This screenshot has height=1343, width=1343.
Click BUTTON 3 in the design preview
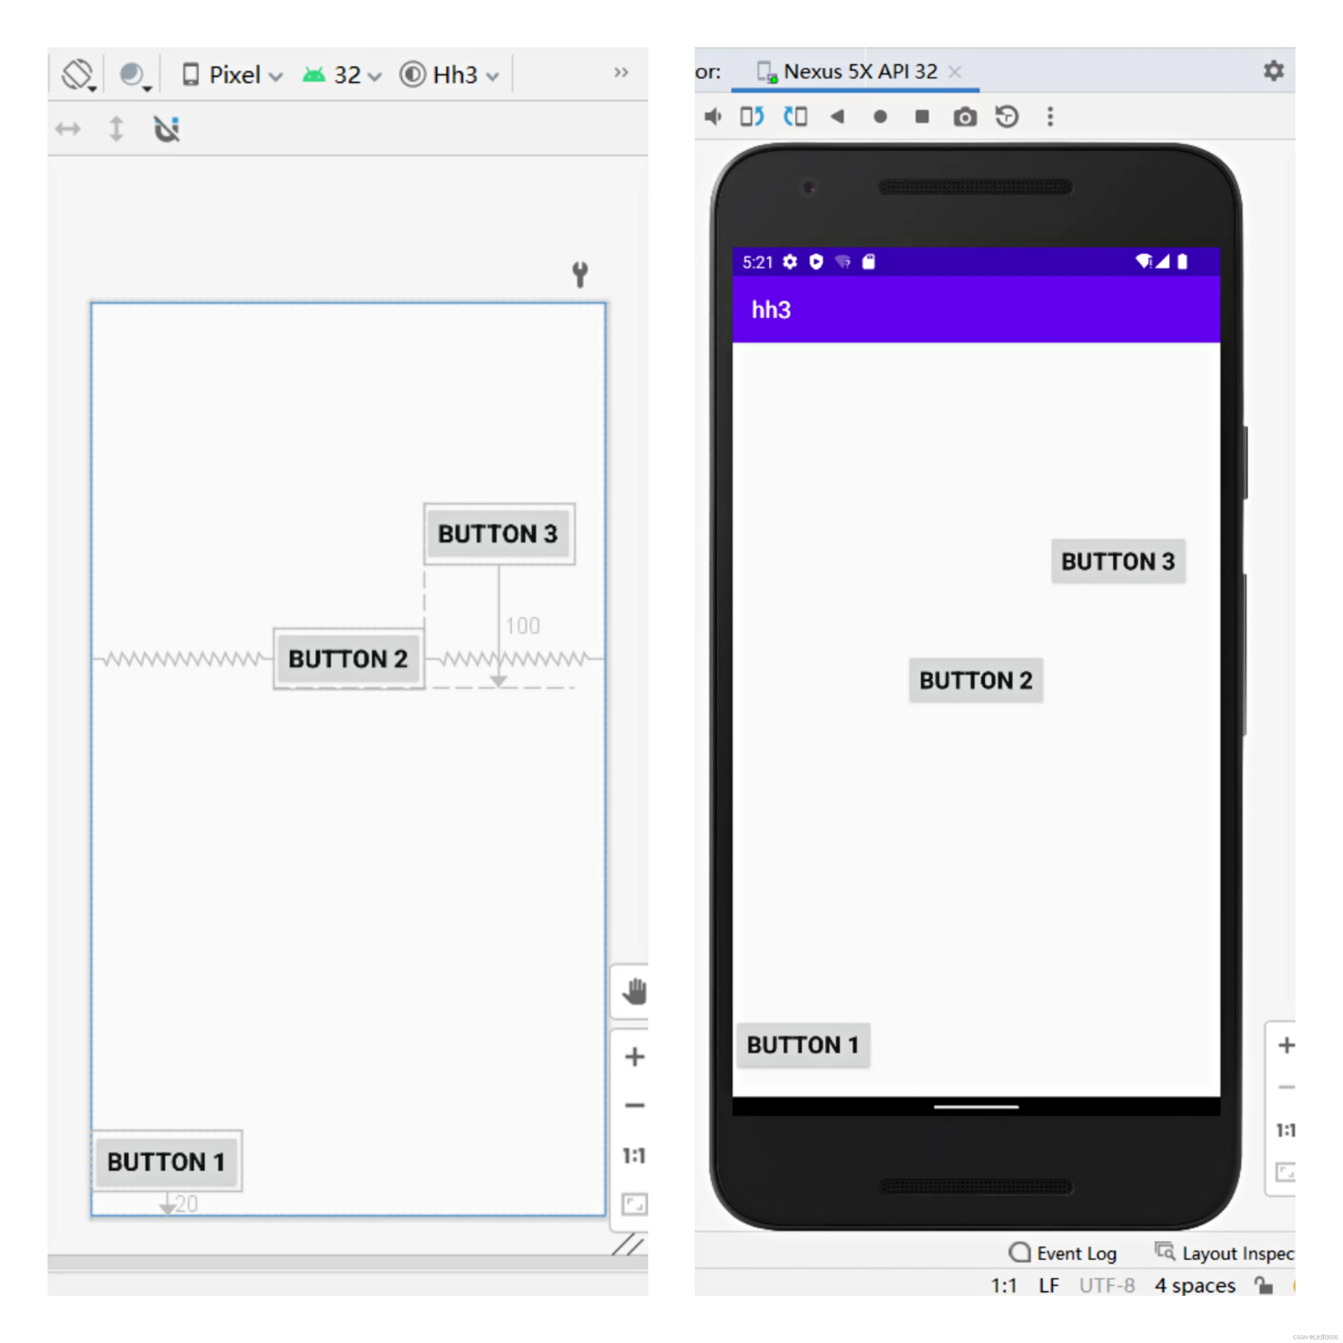coord(498,534)
